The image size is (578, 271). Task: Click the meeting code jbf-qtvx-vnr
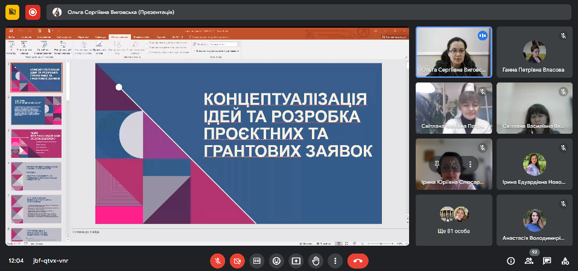(x=51, y=261)
